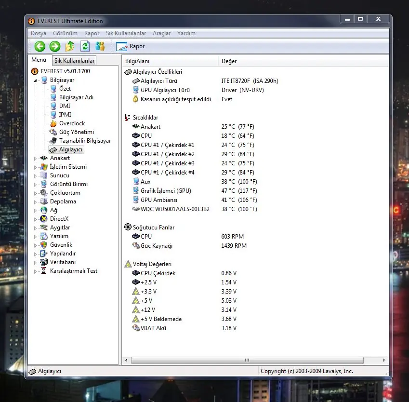The height and width of the screenshot is (402, 409).
Task: Expand the Sunucu tree node
Action: (35, 175)
